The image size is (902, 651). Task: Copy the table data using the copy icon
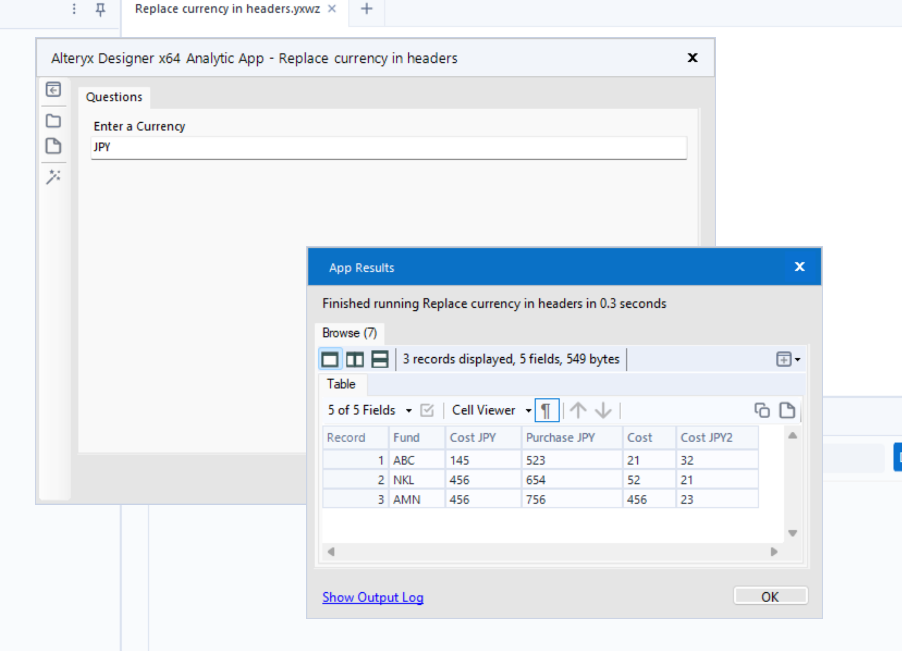click(761, 410)
